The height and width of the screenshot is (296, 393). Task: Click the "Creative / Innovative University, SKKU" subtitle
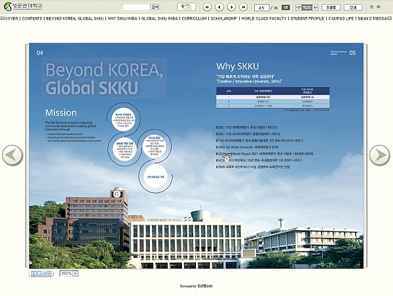coord(249,81)
